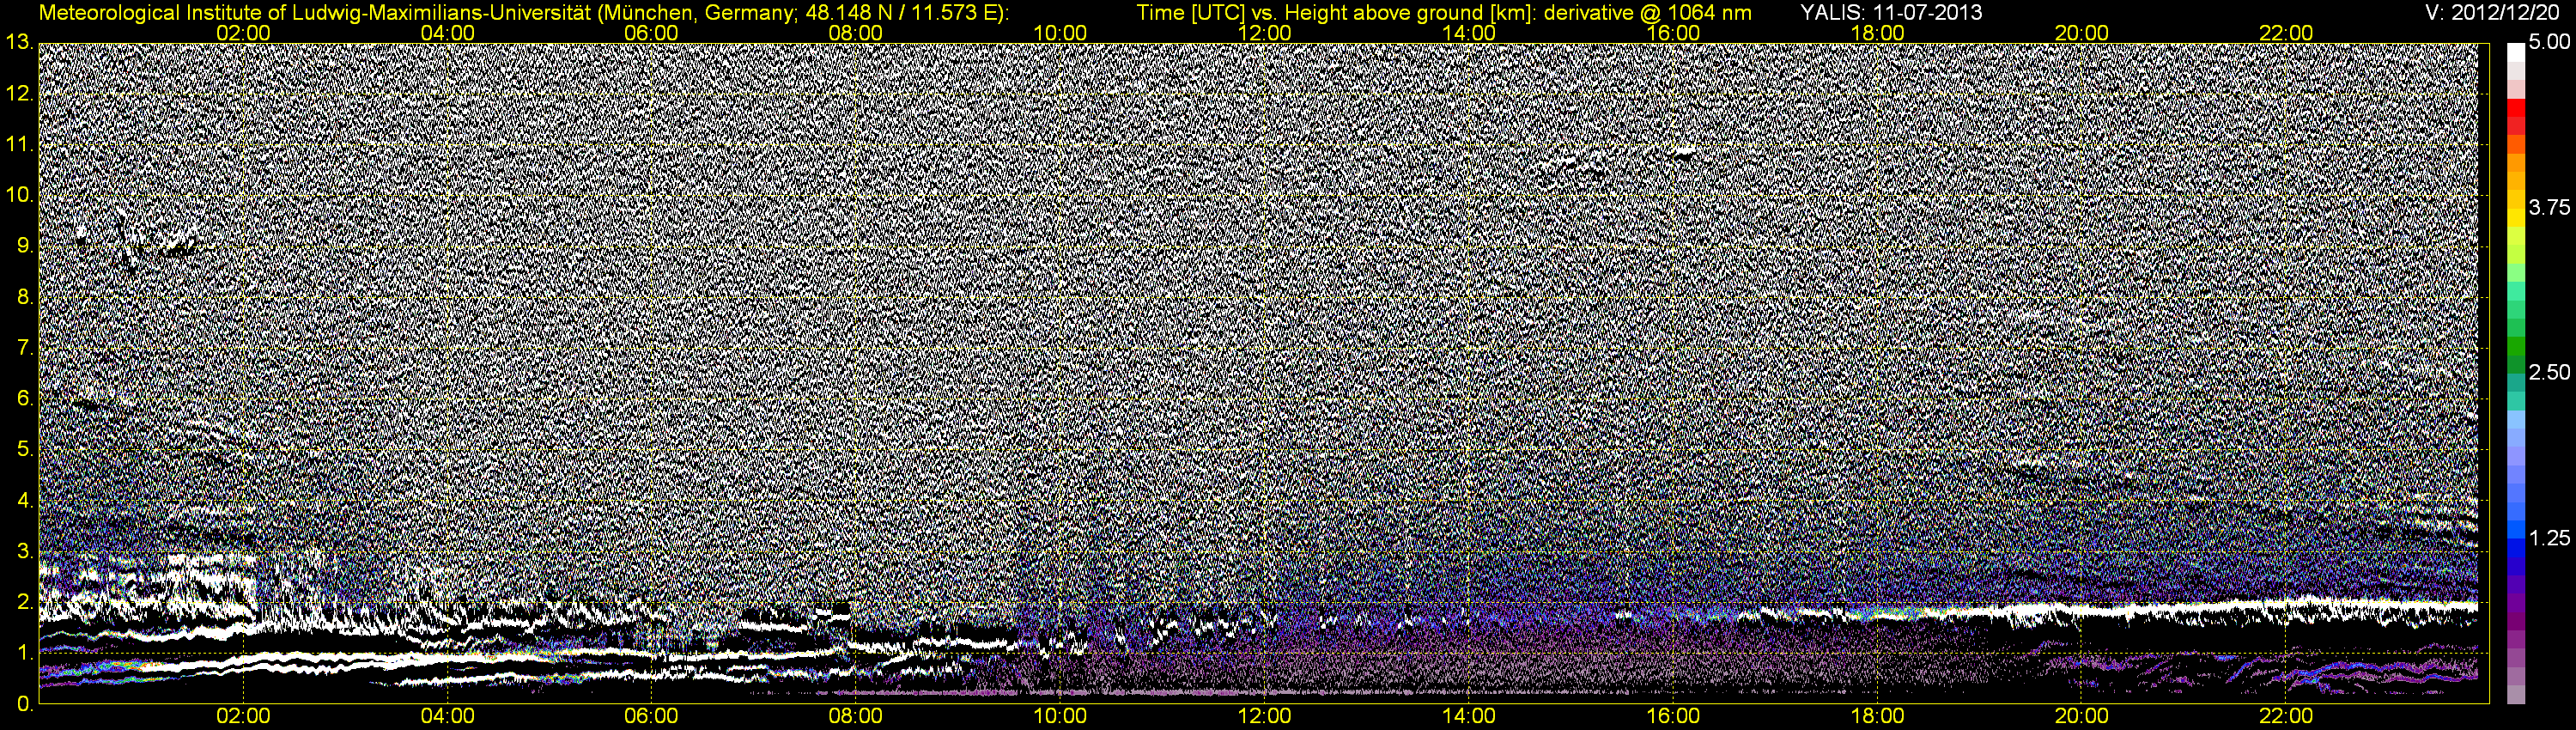Click the 'YALIS: 11-07-2013' date label
The height and width of the screenshot is (730, 2576).
tap(1891, 12)
